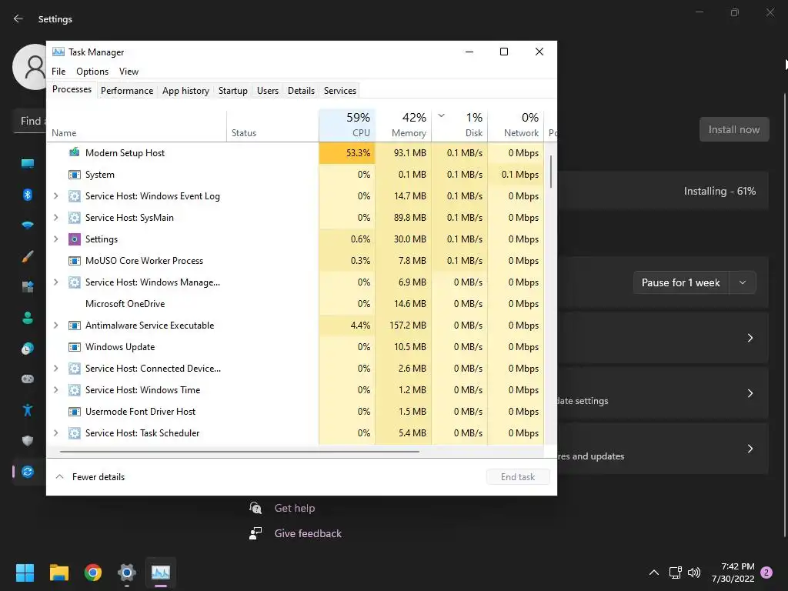Click the Windows Update process icon
The height and width of the screenshot is (591, 788).
75,347
